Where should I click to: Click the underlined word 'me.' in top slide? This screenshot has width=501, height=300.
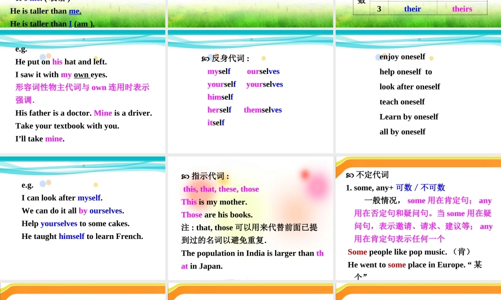tap(75, 11)
